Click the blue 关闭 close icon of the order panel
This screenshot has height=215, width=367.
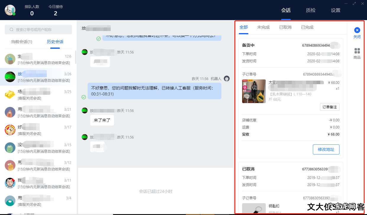[x=357, y=30]
